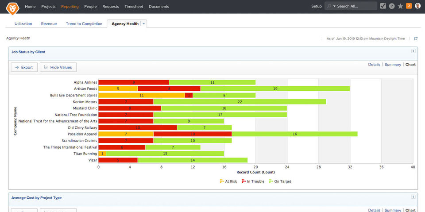Open the People menu

[90, 7]
